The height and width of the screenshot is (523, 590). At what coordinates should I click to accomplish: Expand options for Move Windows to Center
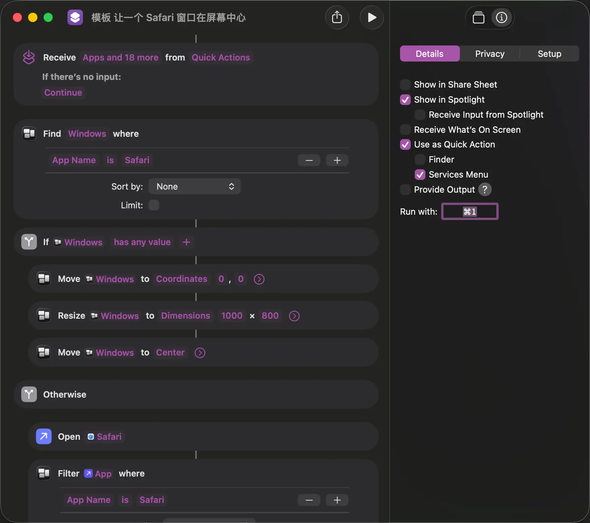click(x=200, y=353)
